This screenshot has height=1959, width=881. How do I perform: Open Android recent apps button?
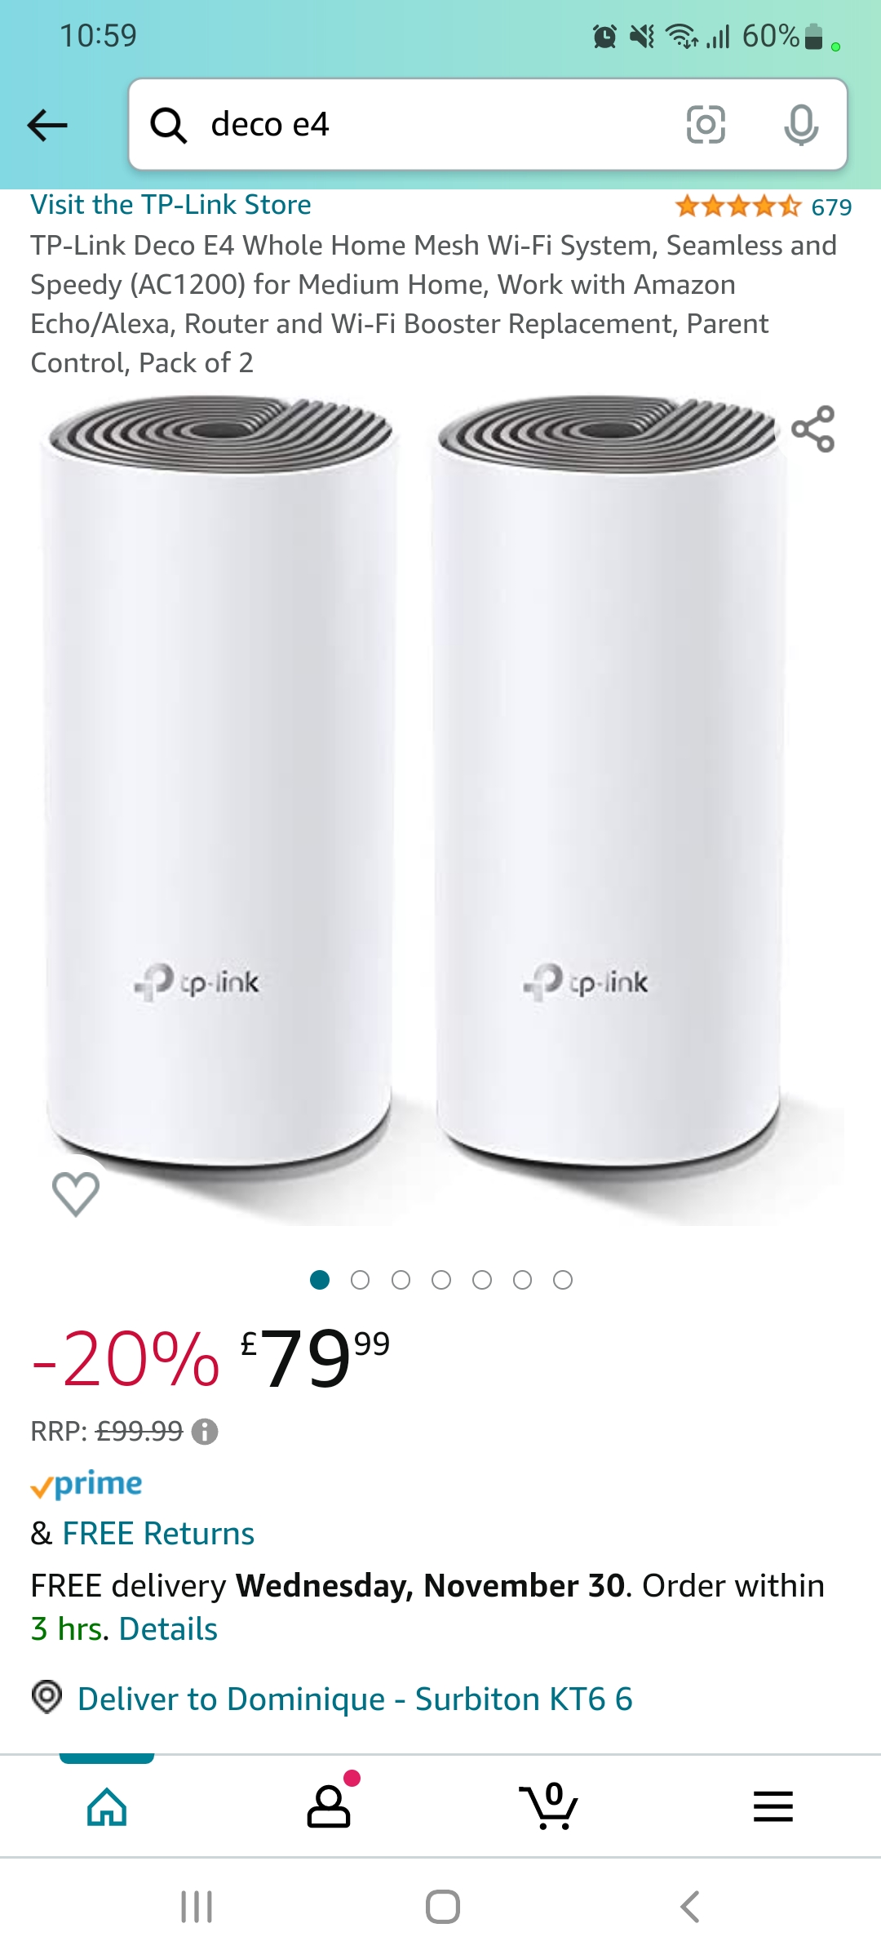pyautogui.click(x=197, y=1907)
